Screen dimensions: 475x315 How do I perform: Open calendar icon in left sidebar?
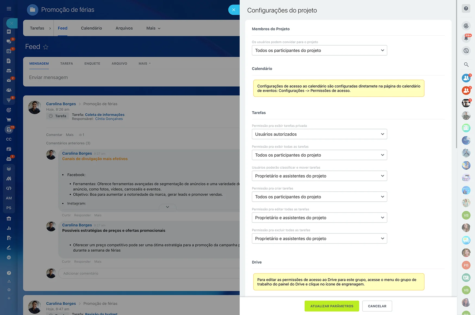coord(9,51)
